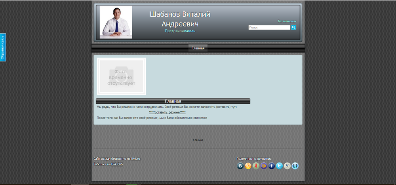
Task: Share the page on Twitter
Action: coord(279,166)
